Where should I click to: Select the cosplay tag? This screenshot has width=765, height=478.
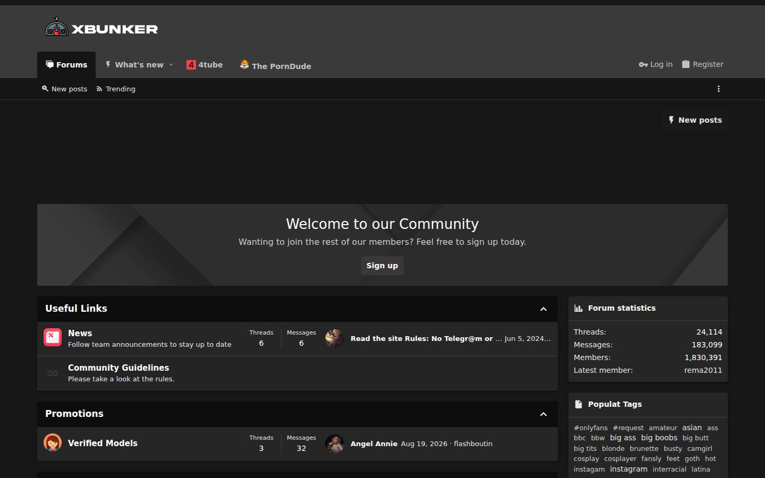coord(586,458)
